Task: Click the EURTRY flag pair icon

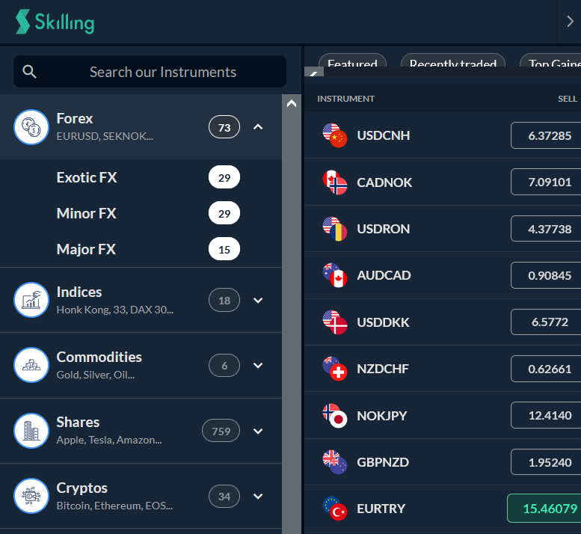Action: (x=334, y=509)
